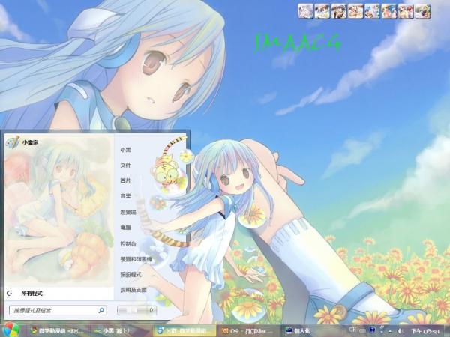Click the search programs and files field
The image size is (450, 337).
pyautogui.click(x=58, y=310)
